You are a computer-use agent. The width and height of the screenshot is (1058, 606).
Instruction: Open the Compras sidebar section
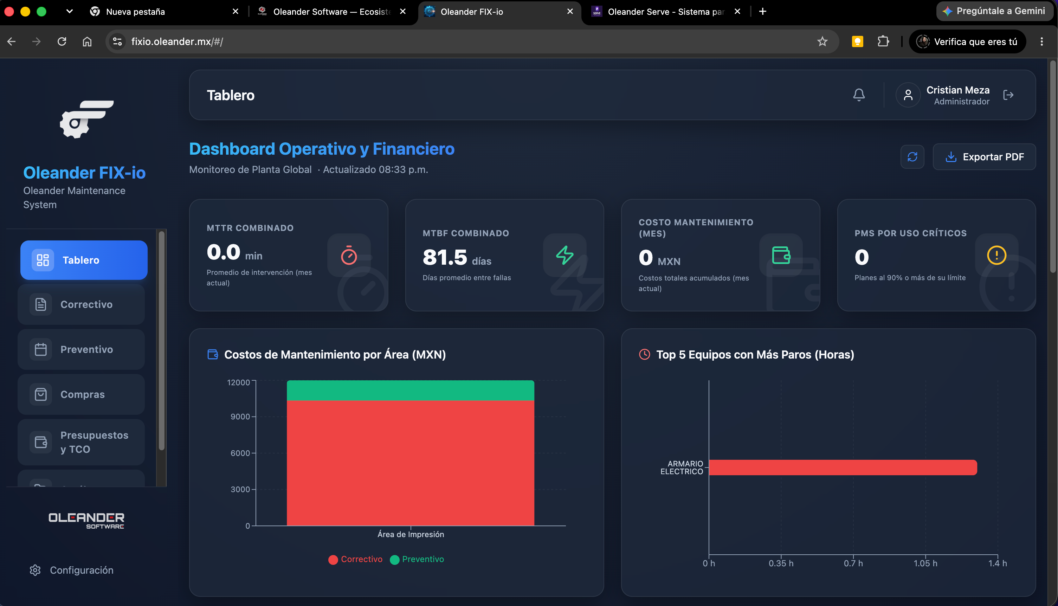[81, 394]
